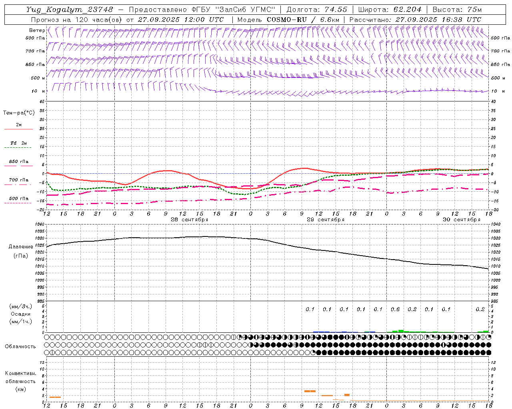512x409 pixels.
Task: Click the 500 гПа temperature legend entry
Action: point(18,199)
